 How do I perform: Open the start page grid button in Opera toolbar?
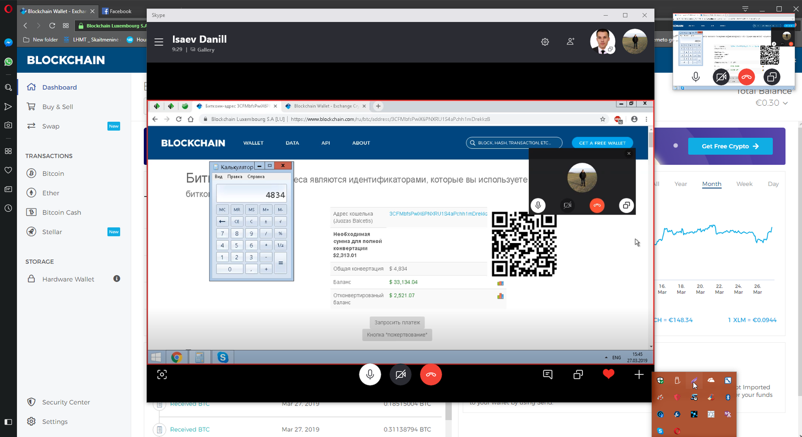66,26
